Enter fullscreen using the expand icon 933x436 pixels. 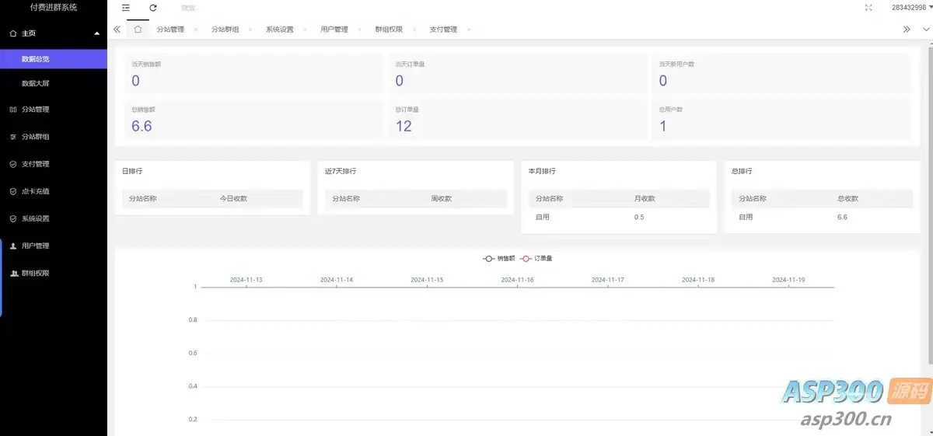(x=868, y=8)
